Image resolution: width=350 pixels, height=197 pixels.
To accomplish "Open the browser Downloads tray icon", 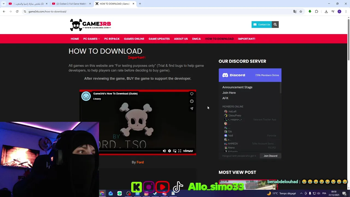I will 326,11.
